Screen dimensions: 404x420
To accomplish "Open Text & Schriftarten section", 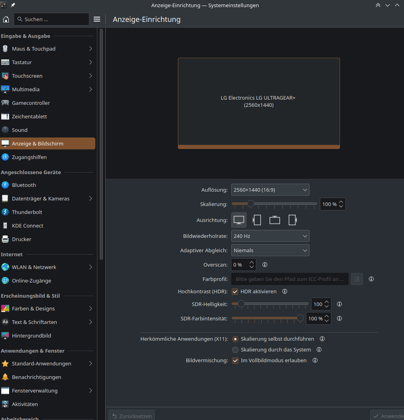I will [48, 322].
